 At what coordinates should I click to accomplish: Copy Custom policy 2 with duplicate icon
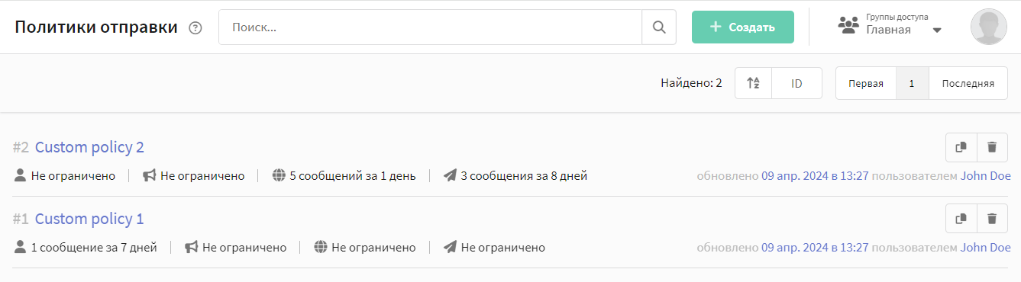(x=961, y=147)
